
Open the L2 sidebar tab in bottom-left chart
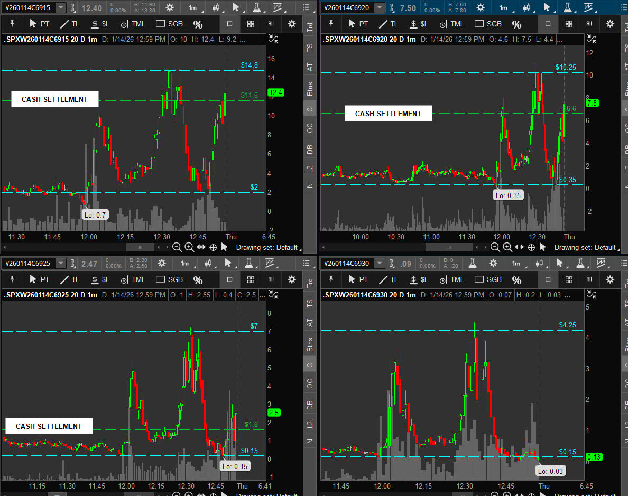[x=310, y=424]
